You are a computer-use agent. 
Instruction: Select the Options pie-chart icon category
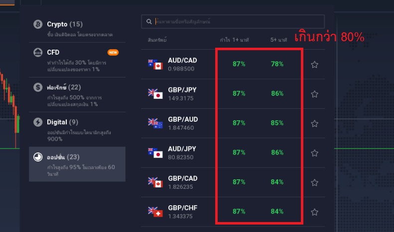(38, 157)
